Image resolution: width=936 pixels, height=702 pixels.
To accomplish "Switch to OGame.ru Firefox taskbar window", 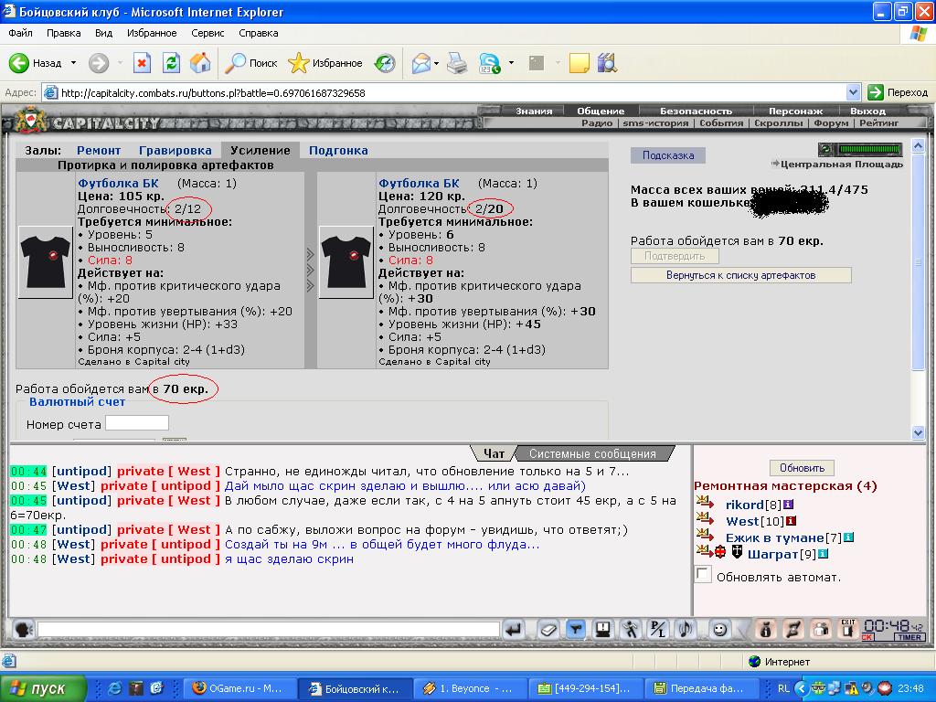I will click(239, 688).
